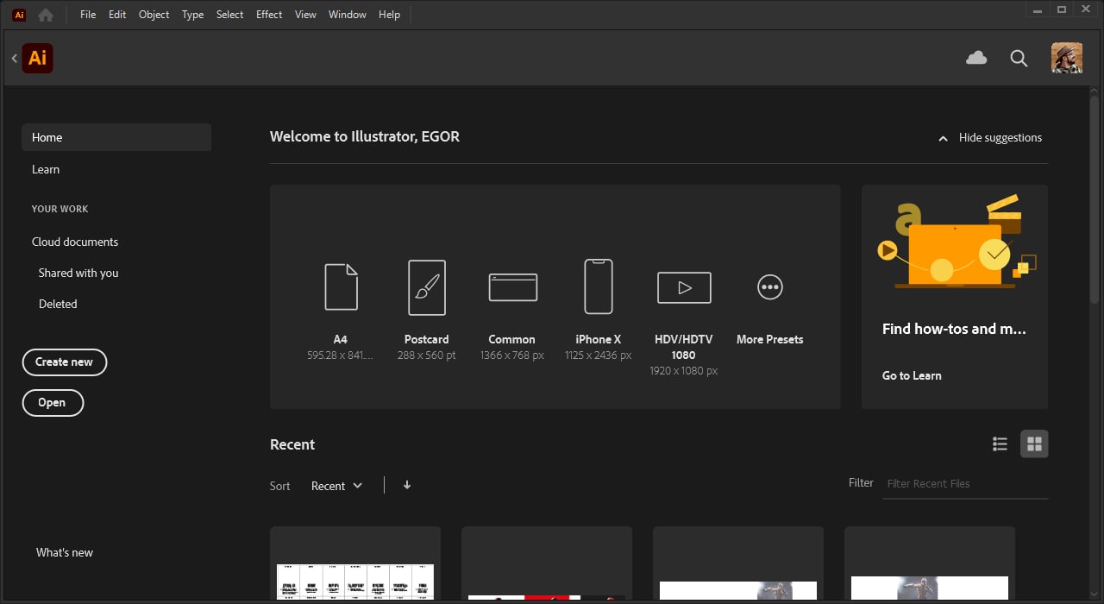1104x604 pixels.
Task: Click the Filter Recent Files input field
Action: coord(967,483)
